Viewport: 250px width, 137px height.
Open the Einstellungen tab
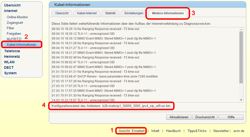(134, 13)
